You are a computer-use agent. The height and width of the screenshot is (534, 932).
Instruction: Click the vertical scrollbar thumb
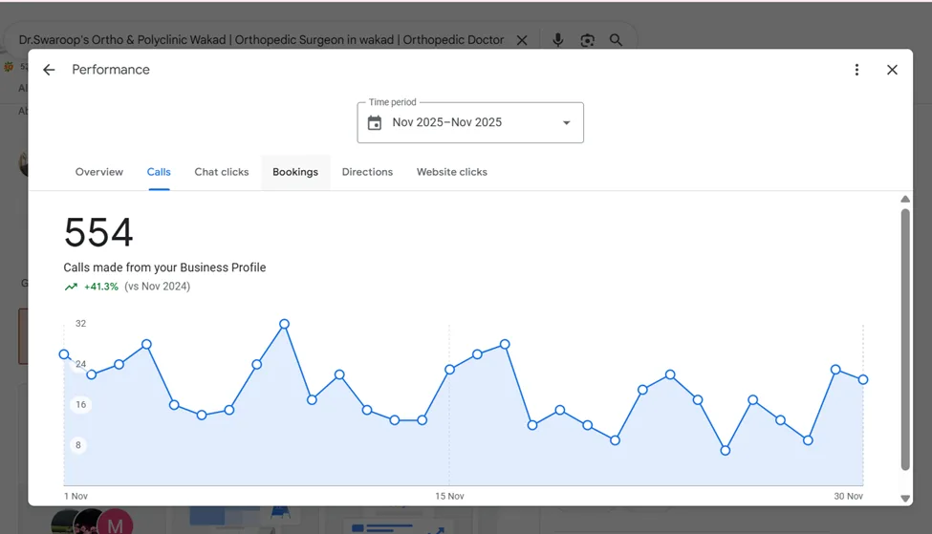point(905,339)
